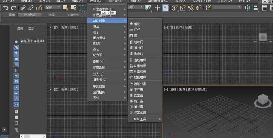Select the Bind to Space Warp icon
The width and height of the screenshot is (273, 138).
click(39, 8)
